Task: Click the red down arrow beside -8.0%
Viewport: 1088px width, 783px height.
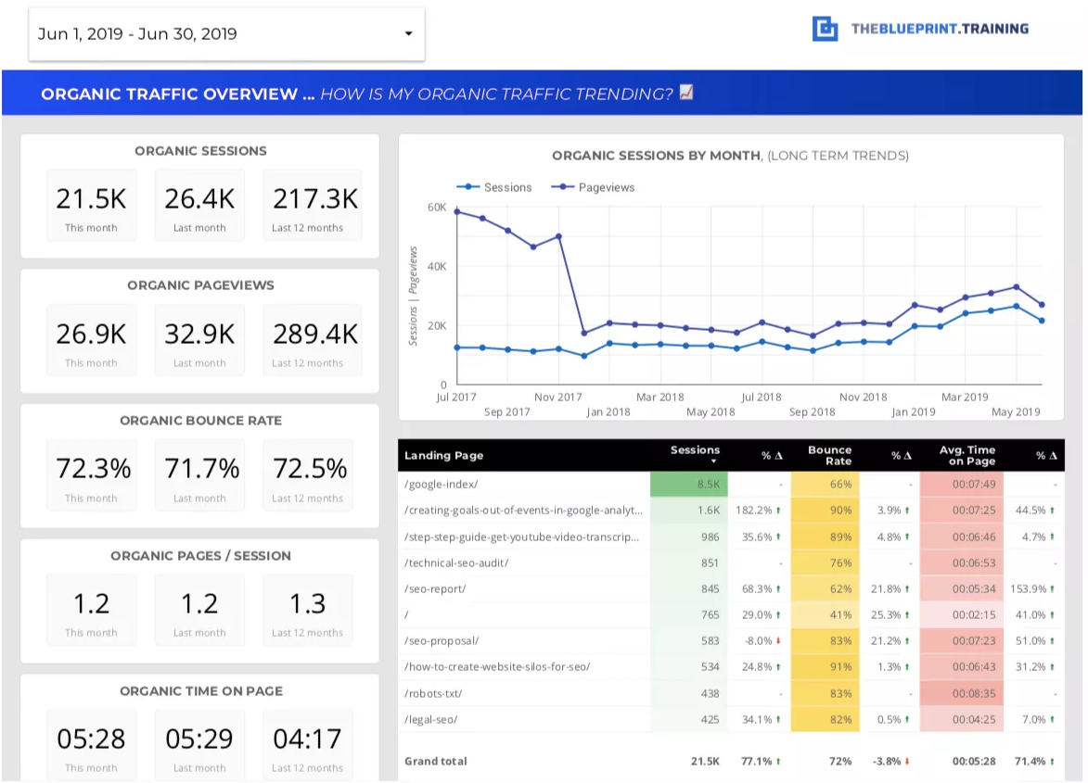Action: tap(778, 641)
